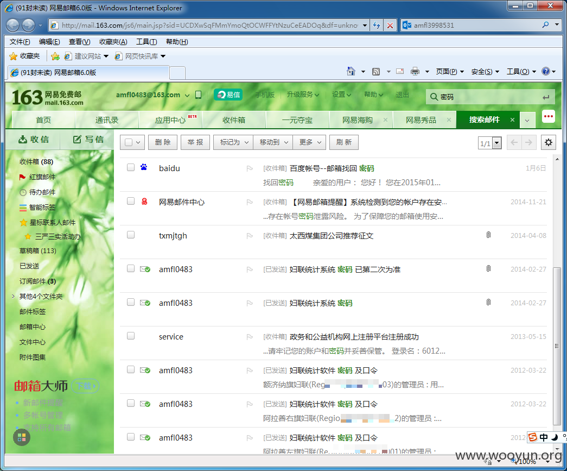Select the 网易邮件中心 email checkbox
The height and width of the screenshot is (471, 567).
click(131, 201)
